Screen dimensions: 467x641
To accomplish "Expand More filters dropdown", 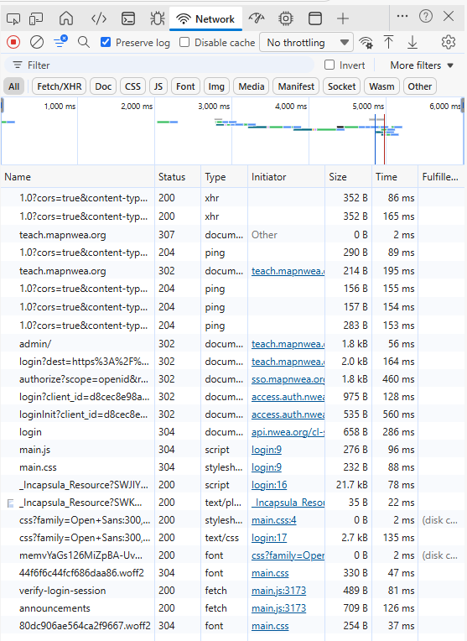I will (x=422, y=65).
